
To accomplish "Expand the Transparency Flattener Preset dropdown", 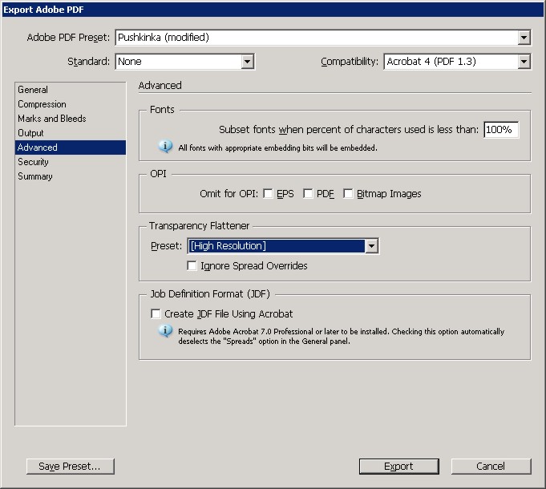I will 371,246.
